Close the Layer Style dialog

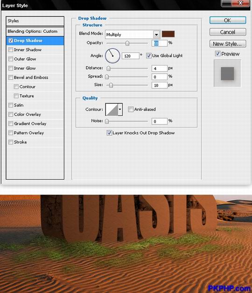241,3
